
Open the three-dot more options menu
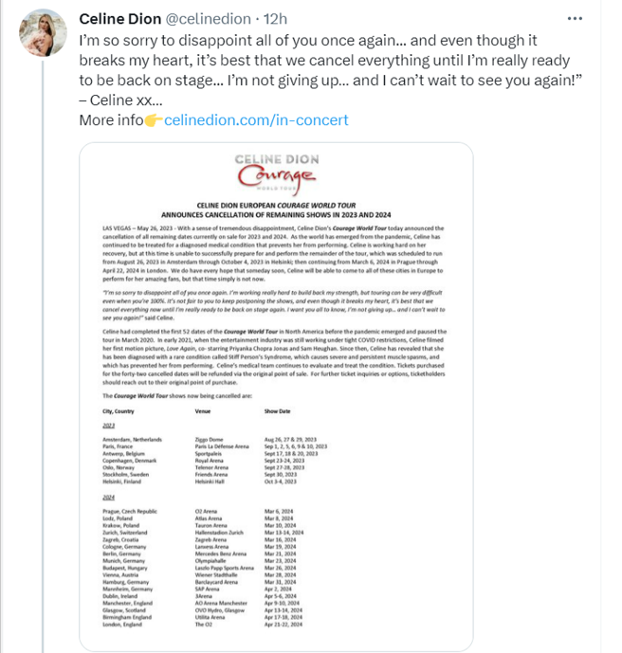(575, 18)
